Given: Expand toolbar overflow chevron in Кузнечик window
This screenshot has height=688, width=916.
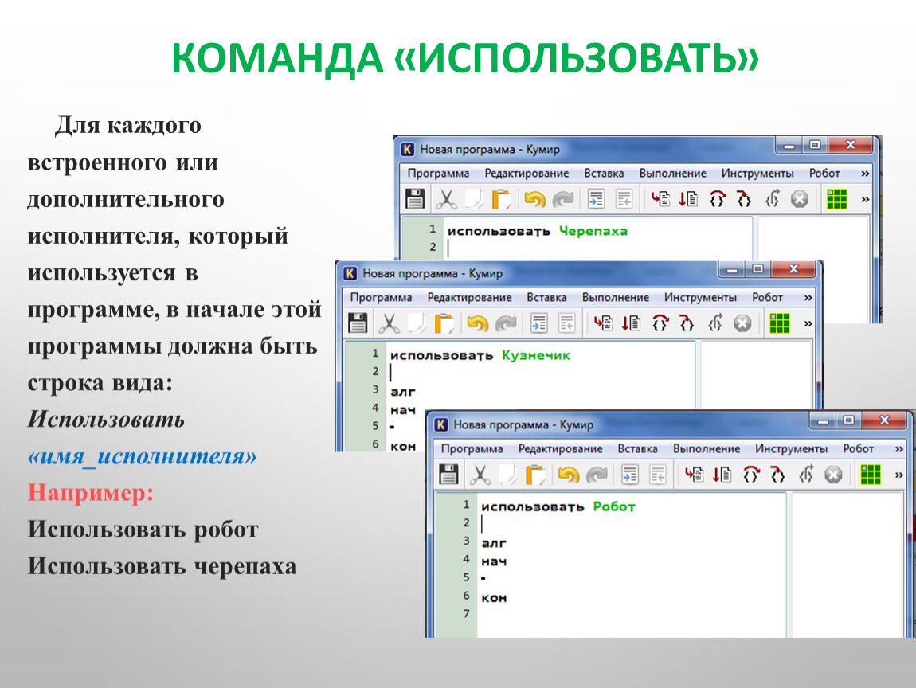Looking at the screenshot, I should [x=808, y=323].
